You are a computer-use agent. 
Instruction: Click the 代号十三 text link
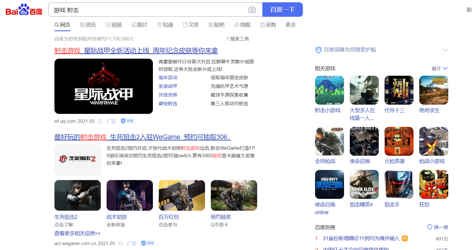[x=395, y=110]
